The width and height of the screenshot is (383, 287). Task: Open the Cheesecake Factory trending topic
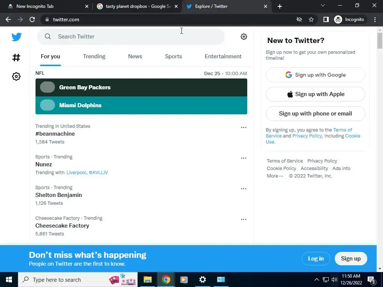(x=62, y=226)
